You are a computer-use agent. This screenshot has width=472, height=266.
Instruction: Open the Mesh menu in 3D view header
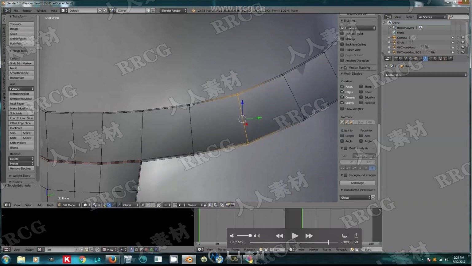pyautogui.click(x=50, y=205)
